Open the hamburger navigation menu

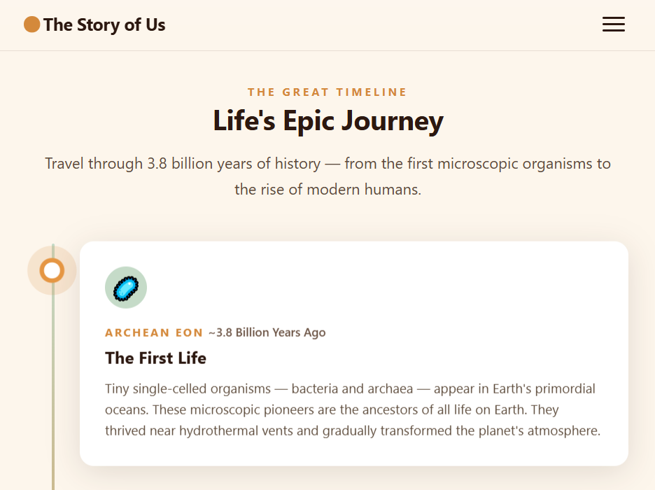[x=613, y=24]
